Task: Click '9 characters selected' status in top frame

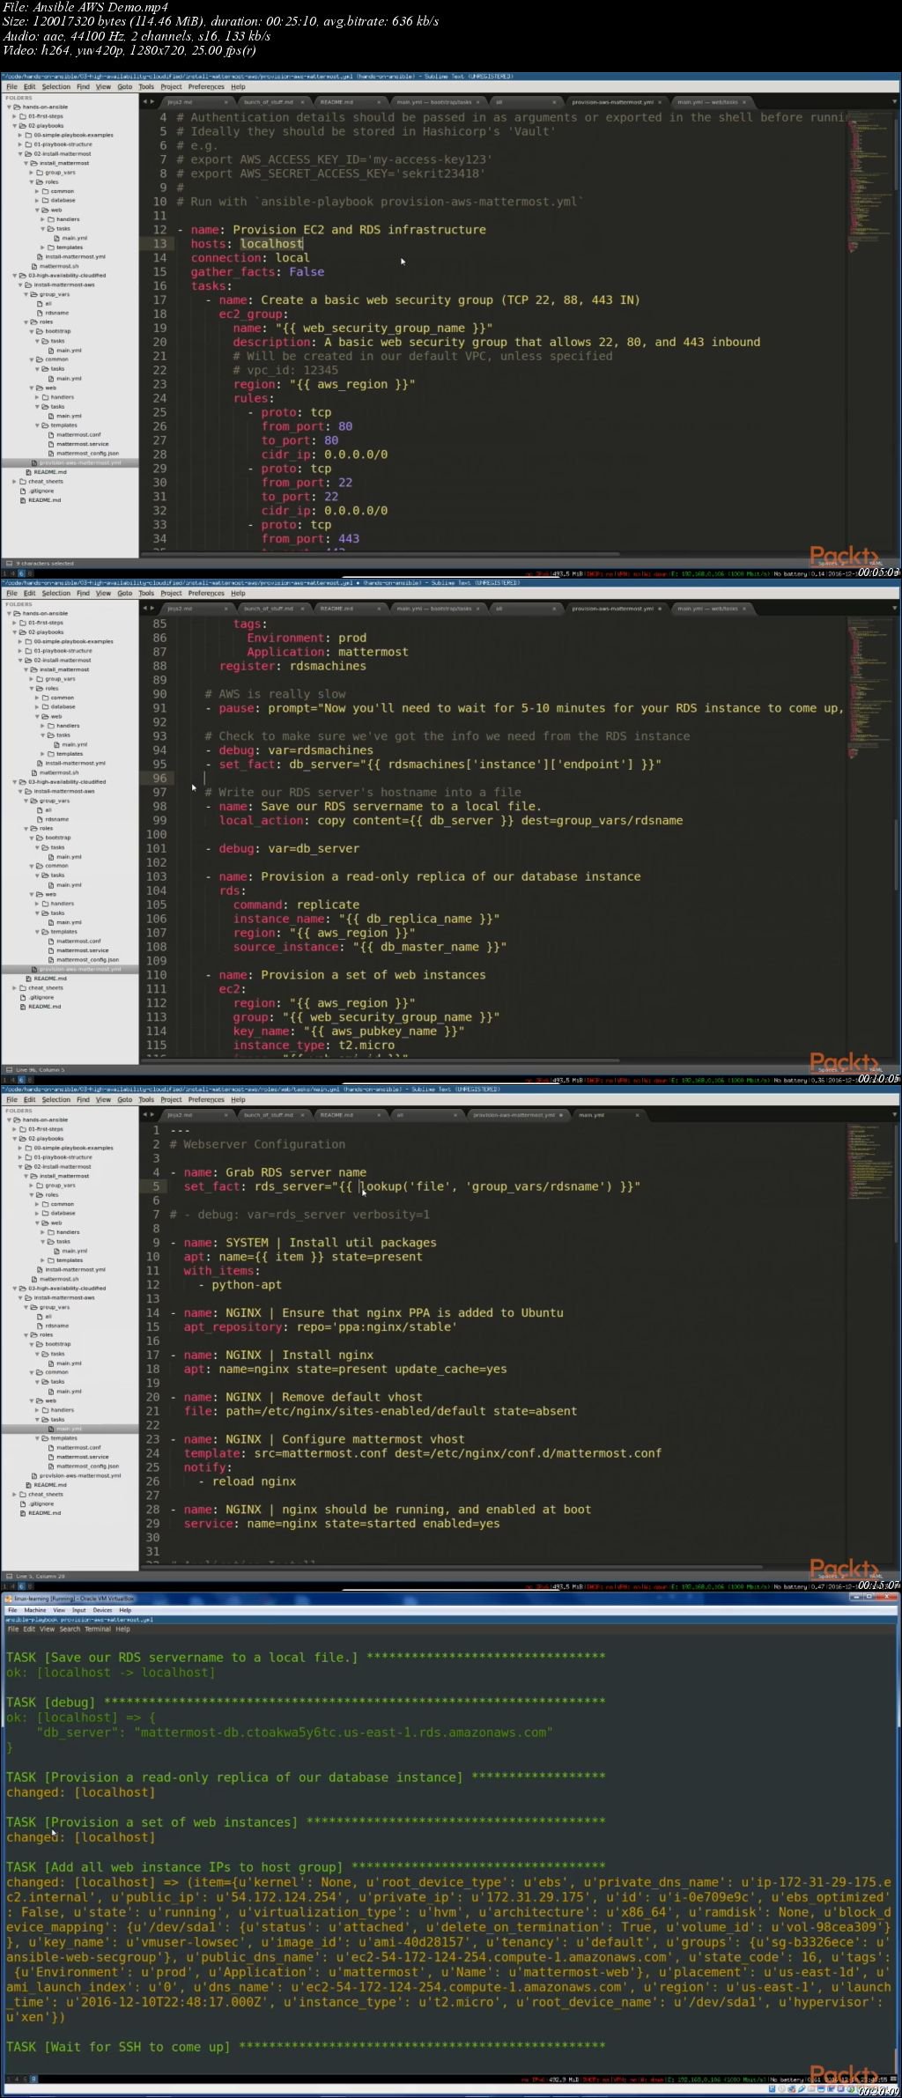Action: (x=44, y=564)
